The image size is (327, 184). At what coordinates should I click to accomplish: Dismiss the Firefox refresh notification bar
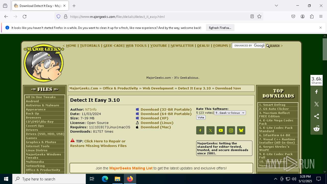pyautogui.click(x=321, y=28)
